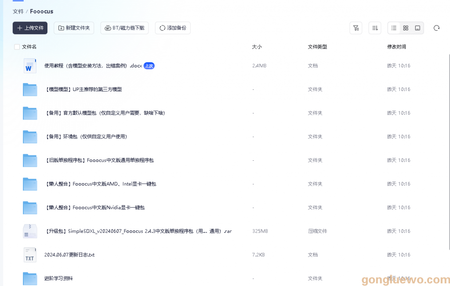Image resolution: width=450 pixels, height=286 pixels.
Task: Click folder icon for Nvidia显卡一键包
Action: coord(30,208)
